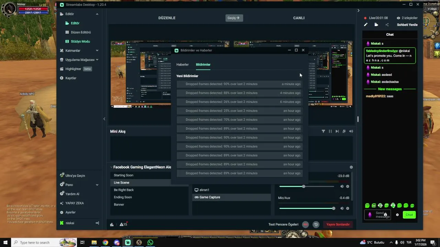
Task: Toggle Mini Akış speaker volume icon
Action: [351, 131]
